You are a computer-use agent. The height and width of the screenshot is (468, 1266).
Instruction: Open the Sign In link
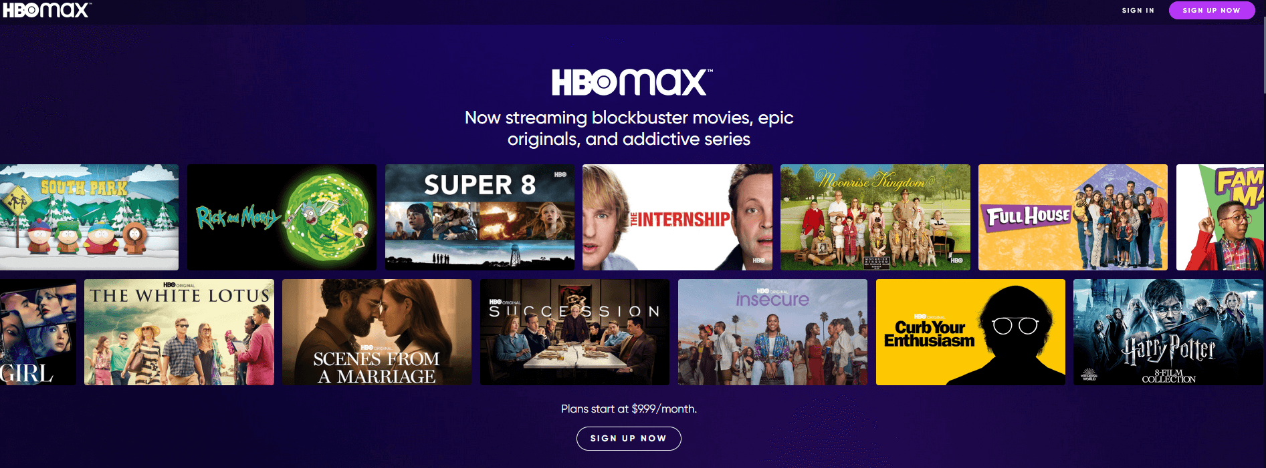tap(1138, 11)
